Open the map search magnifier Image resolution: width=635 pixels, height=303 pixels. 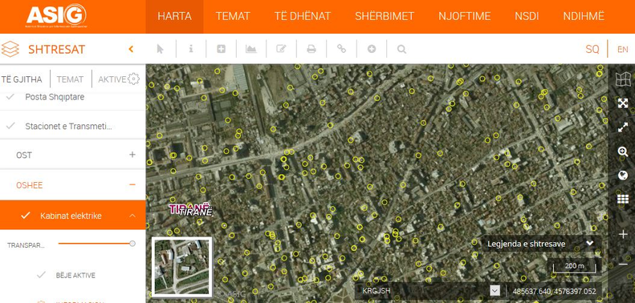(x=401, y=49)
